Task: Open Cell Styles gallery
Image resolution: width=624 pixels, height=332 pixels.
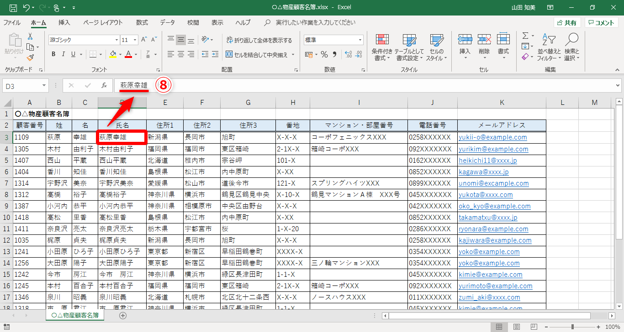Action: [437, 47]
